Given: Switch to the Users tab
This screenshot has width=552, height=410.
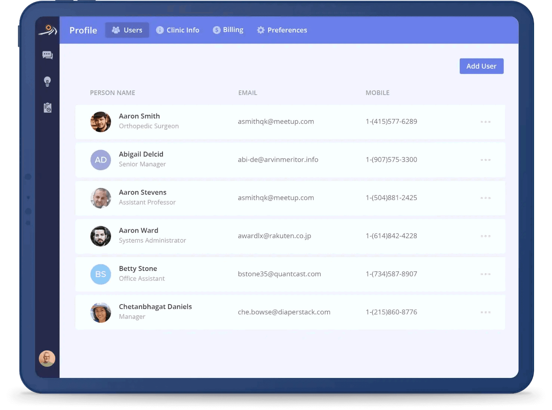Looking at the screenshot, I should point(127,30).
